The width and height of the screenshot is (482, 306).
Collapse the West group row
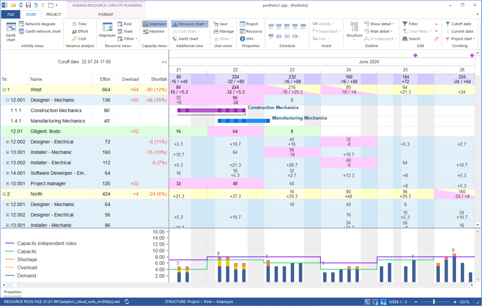(x=3, y=89)
